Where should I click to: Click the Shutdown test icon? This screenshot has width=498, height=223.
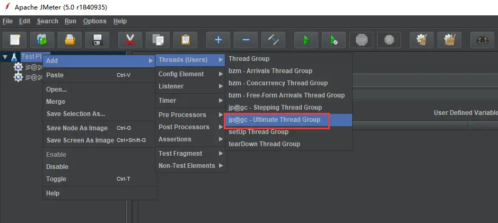tap(389, 40)
